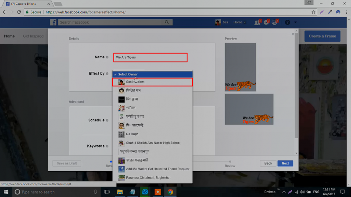Select Paranpur,Chitalmari, Bagherhat from list
This screenshot has height=197, width=351.
click(x=152, y=178)
